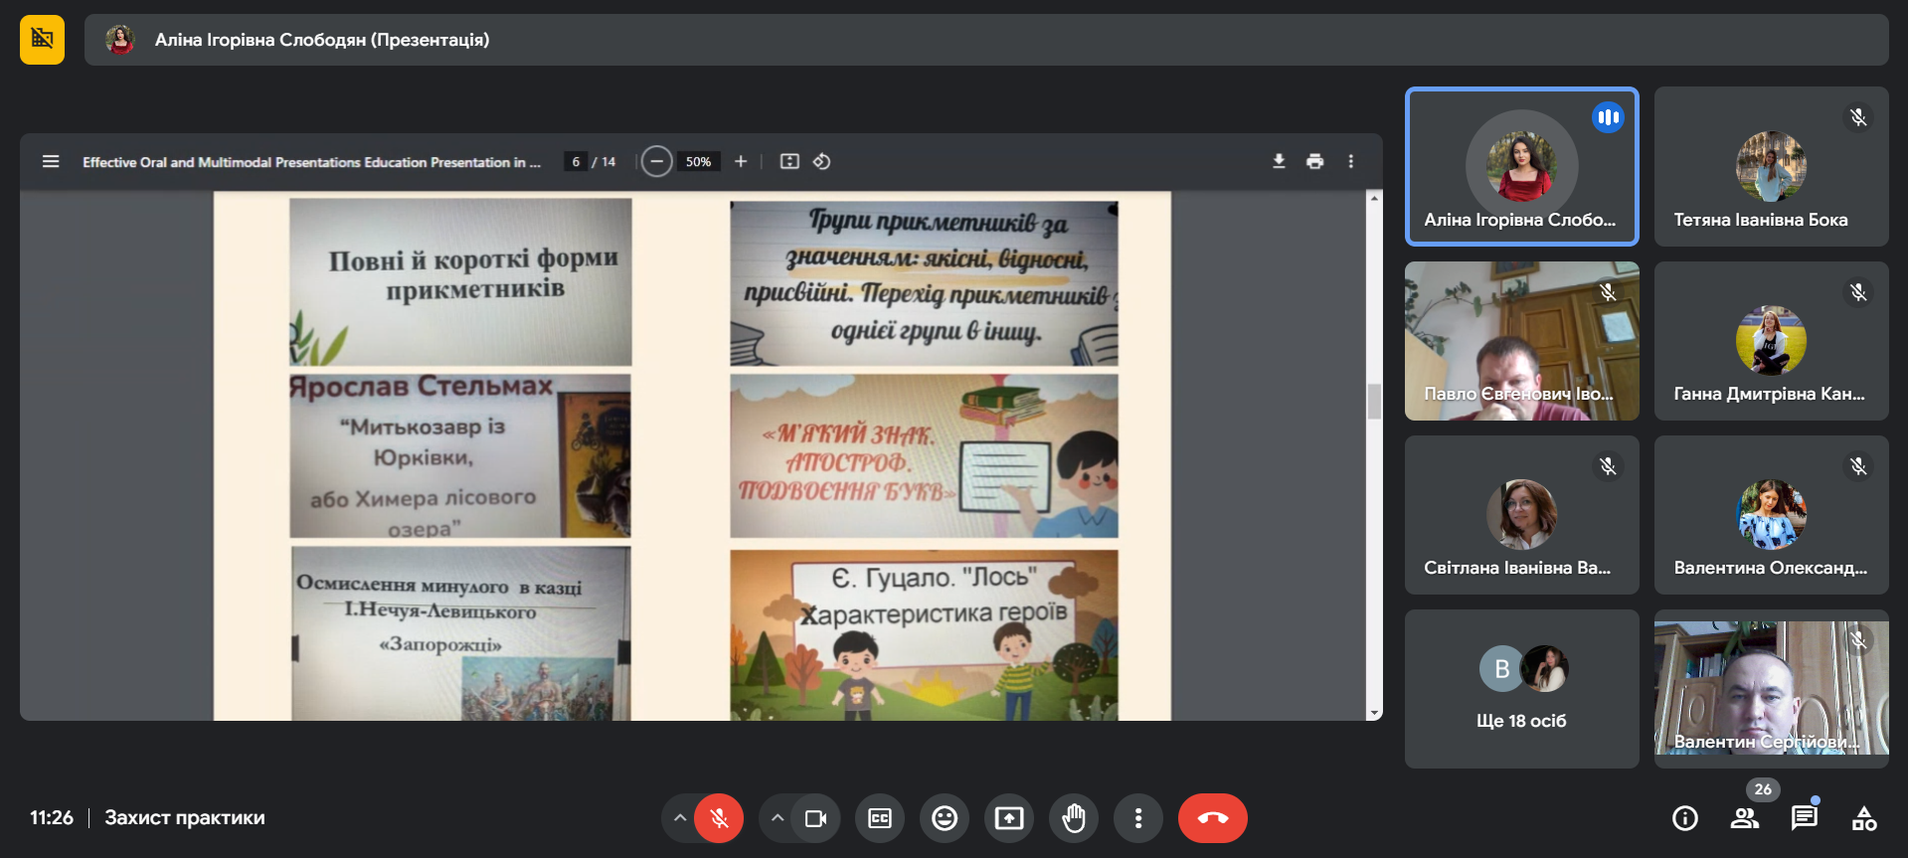Open the PDF sidebar hamburger menu
The width and height of the screenshot is (1908, 858).
(x=51, y=161)
